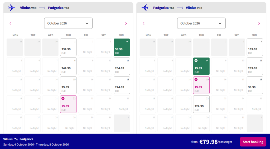Deselect outbound Sunday 4 October 59.99 fare
Viewport: 270px width, 149px height.
[x=122, y=47]
